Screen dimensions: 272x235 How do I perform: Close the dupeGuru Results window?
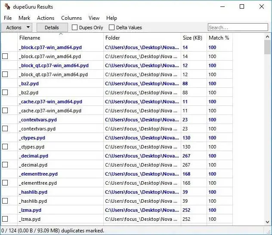tap(262, 6)
